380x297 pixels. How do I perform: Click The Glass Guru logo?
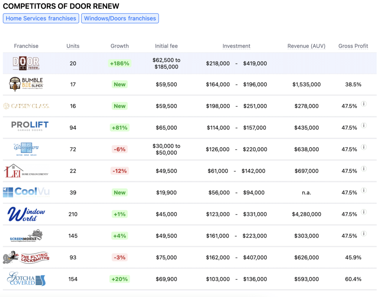(x=26, y=149)
